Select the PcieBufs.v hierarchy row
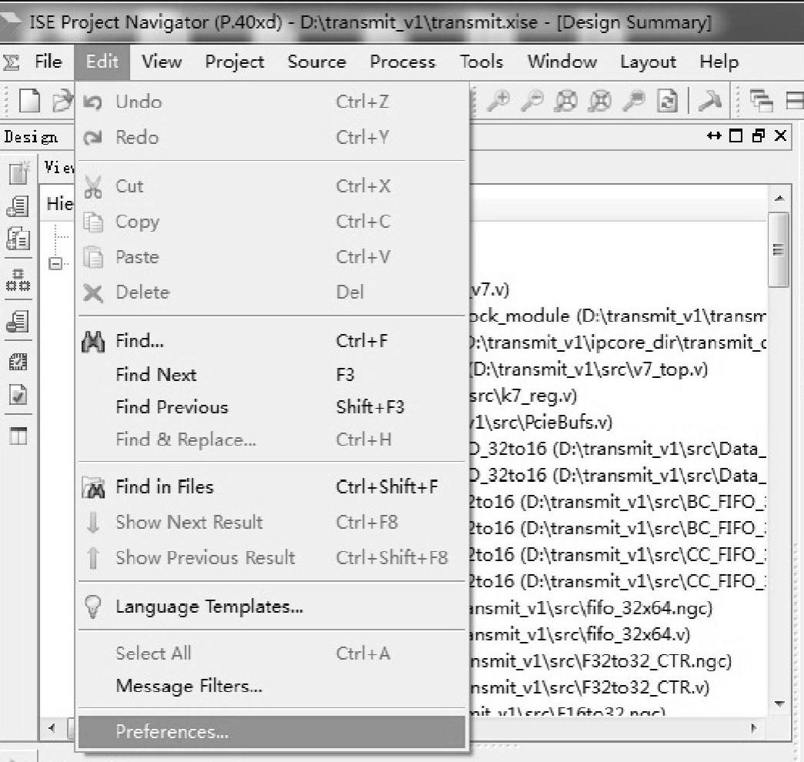This screenshot has height=762, width=804. (x=540, y=423)
